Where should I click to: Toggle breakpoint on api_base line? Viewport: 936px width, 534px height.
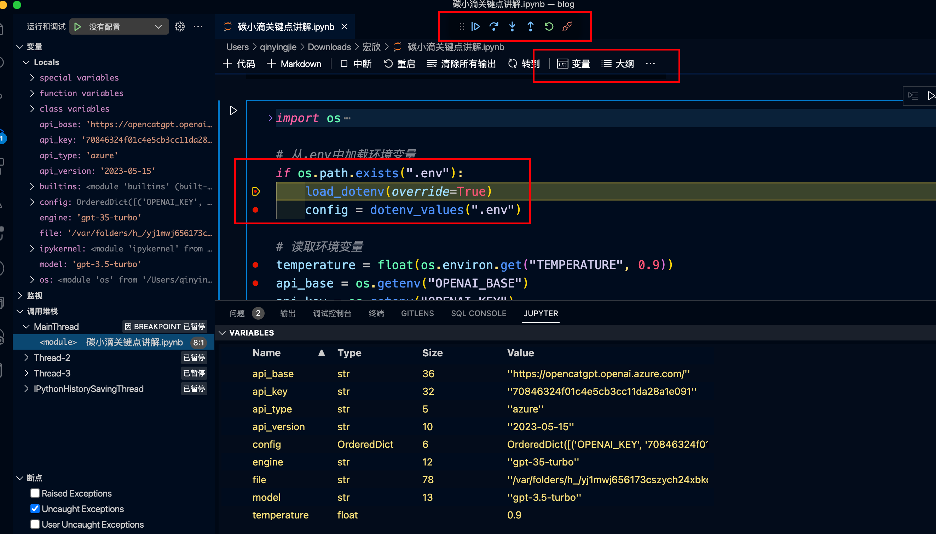click(256, 283)
